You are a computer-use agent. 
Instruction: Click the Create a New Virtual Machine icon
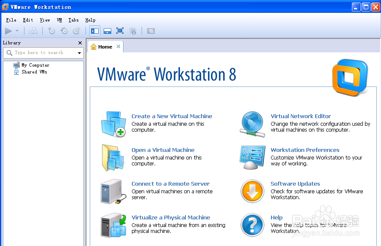113,124
